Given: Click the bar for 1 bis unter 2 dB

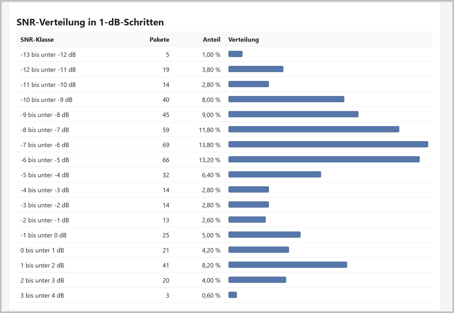Looking at the screenshot, I should (x=288, y=265).
